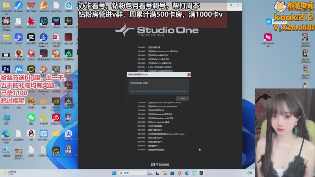
Task: Select the WeChat desktop icon
Action: 31,117
